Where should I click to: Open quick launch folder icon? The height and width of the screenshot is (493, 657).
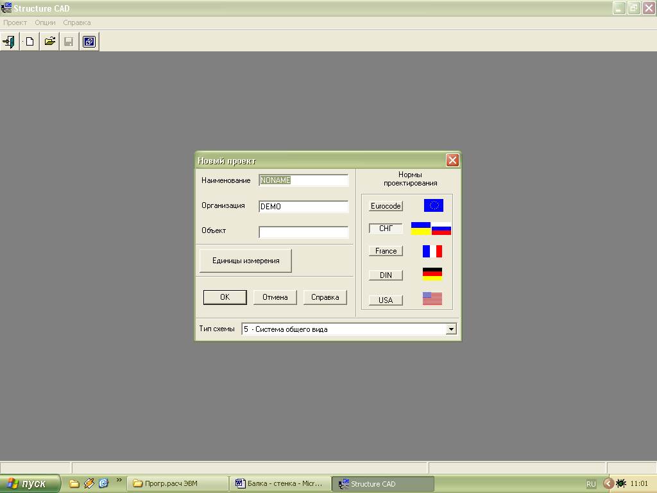(x=74, y=484)
